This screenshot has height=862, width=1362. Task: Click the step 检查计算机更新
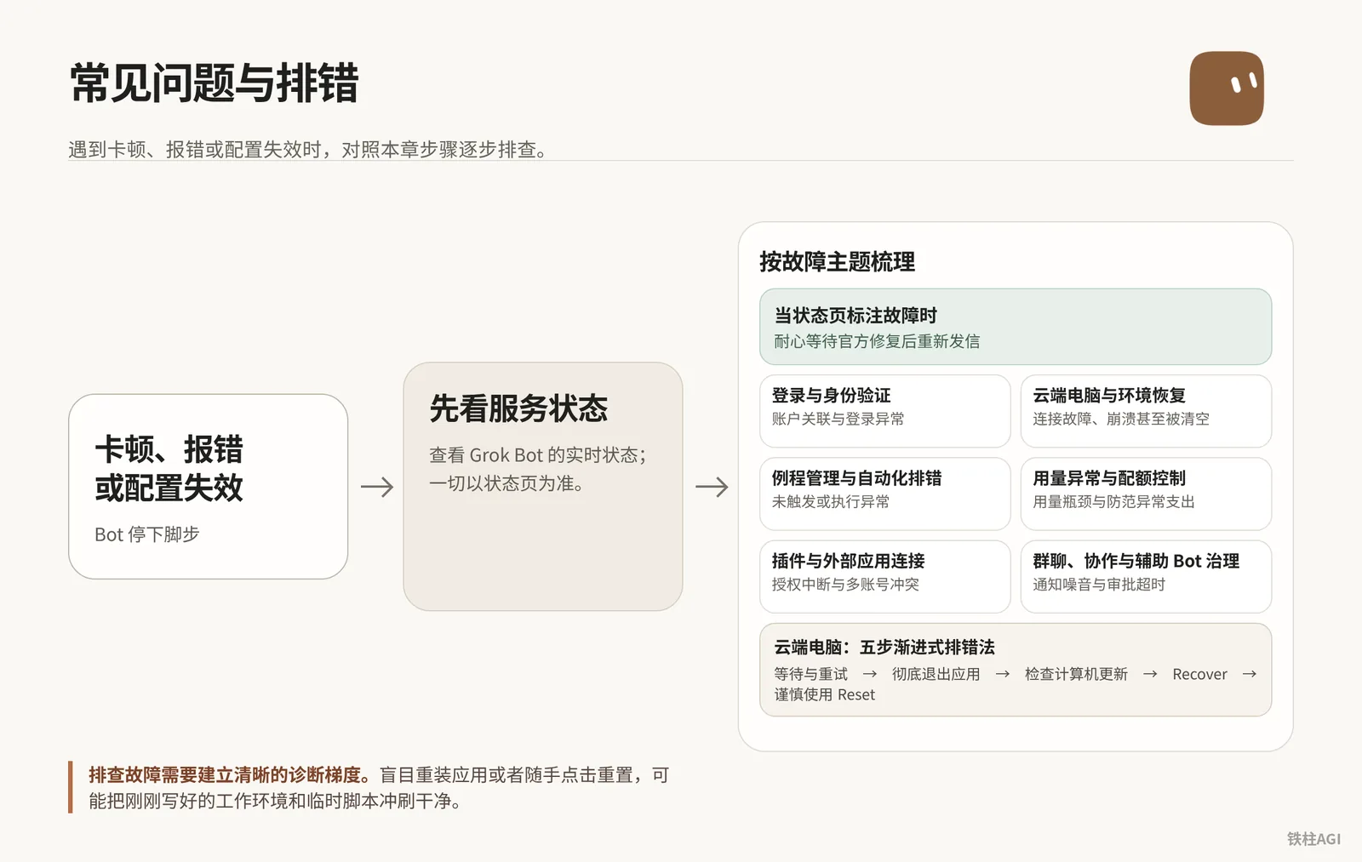click(x=1076, y=674)
